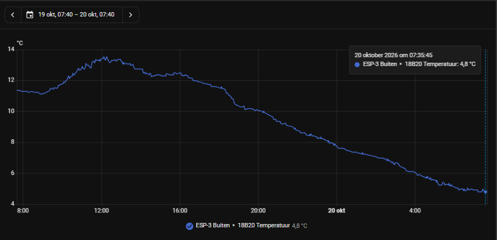This screenshot has width=497, height=240.
Task: Click the tooltip's blue series dot
Action: (357, 64)
